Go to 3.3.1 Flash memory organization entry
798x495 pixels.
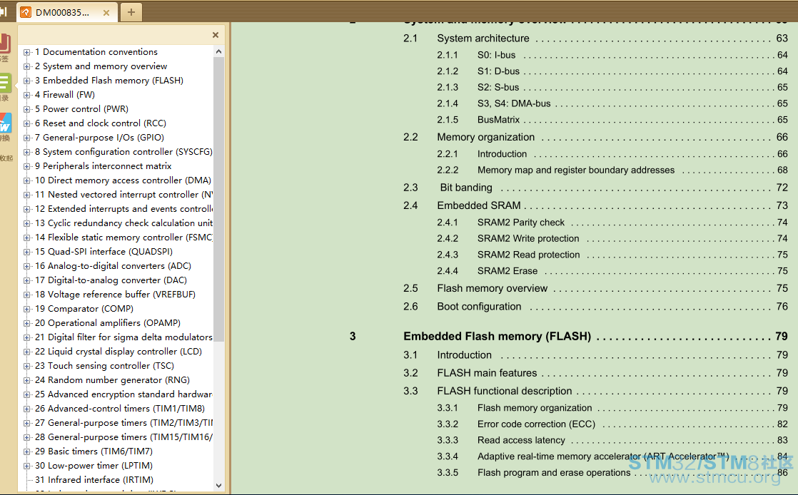click(x=612, y=407)
